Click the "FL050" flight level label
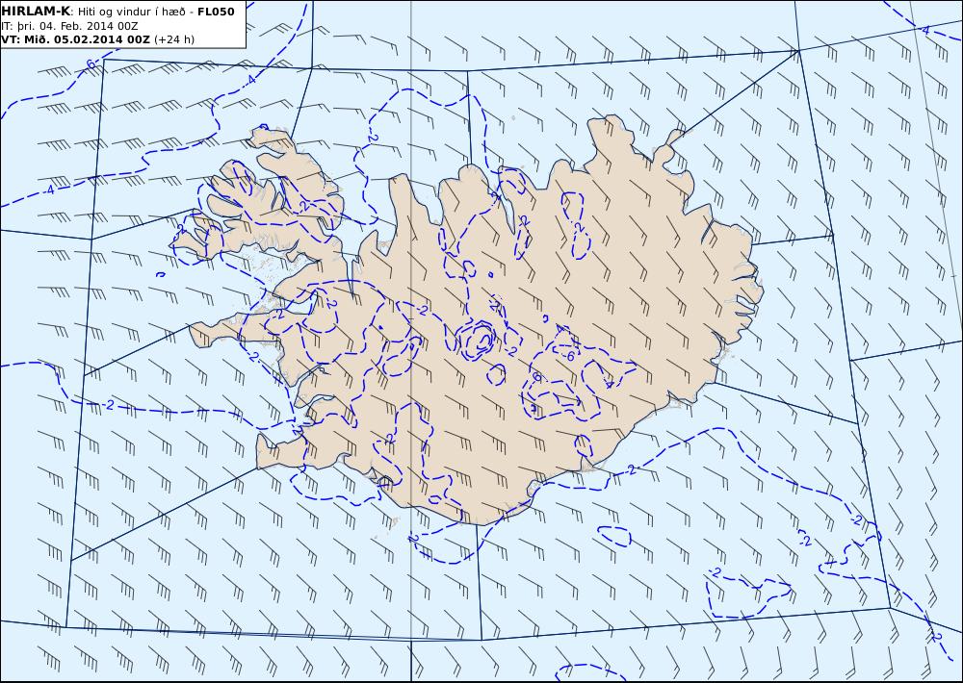The image size is (963, 683). click(216, 12)
